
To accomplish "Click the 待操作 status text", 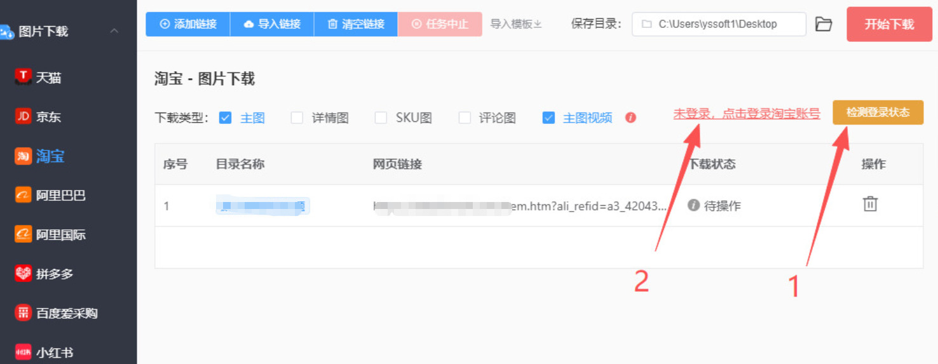I will pos(723,206).
